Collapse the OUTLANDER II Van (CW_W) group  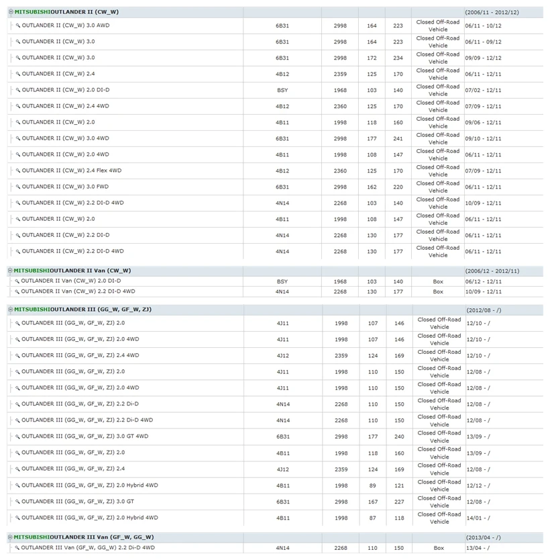(x=10, y=271)
